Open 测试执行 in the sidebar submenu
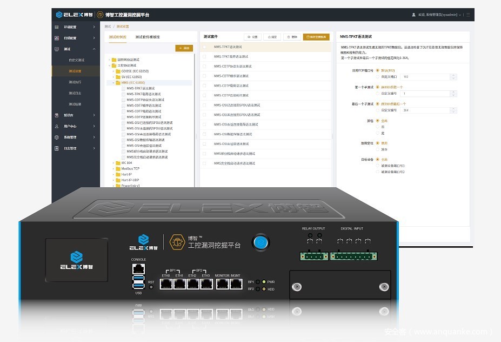 click(x=75, y=82)
